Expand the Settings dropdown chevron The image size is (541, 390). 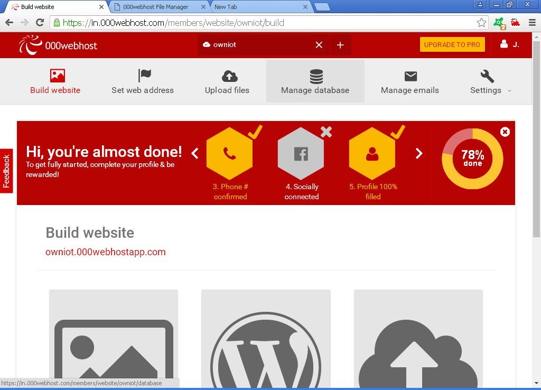tap(509, 90)
